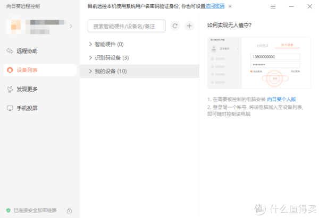This screenshot has height=218, width=319.
Task: Click the 如何实现无人值守? heading
Action: click(229, 25)
